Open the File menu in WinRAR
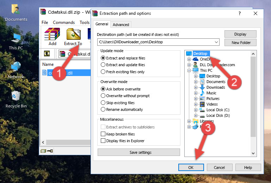Screen dimensions: 271x183 pos(45,23)
